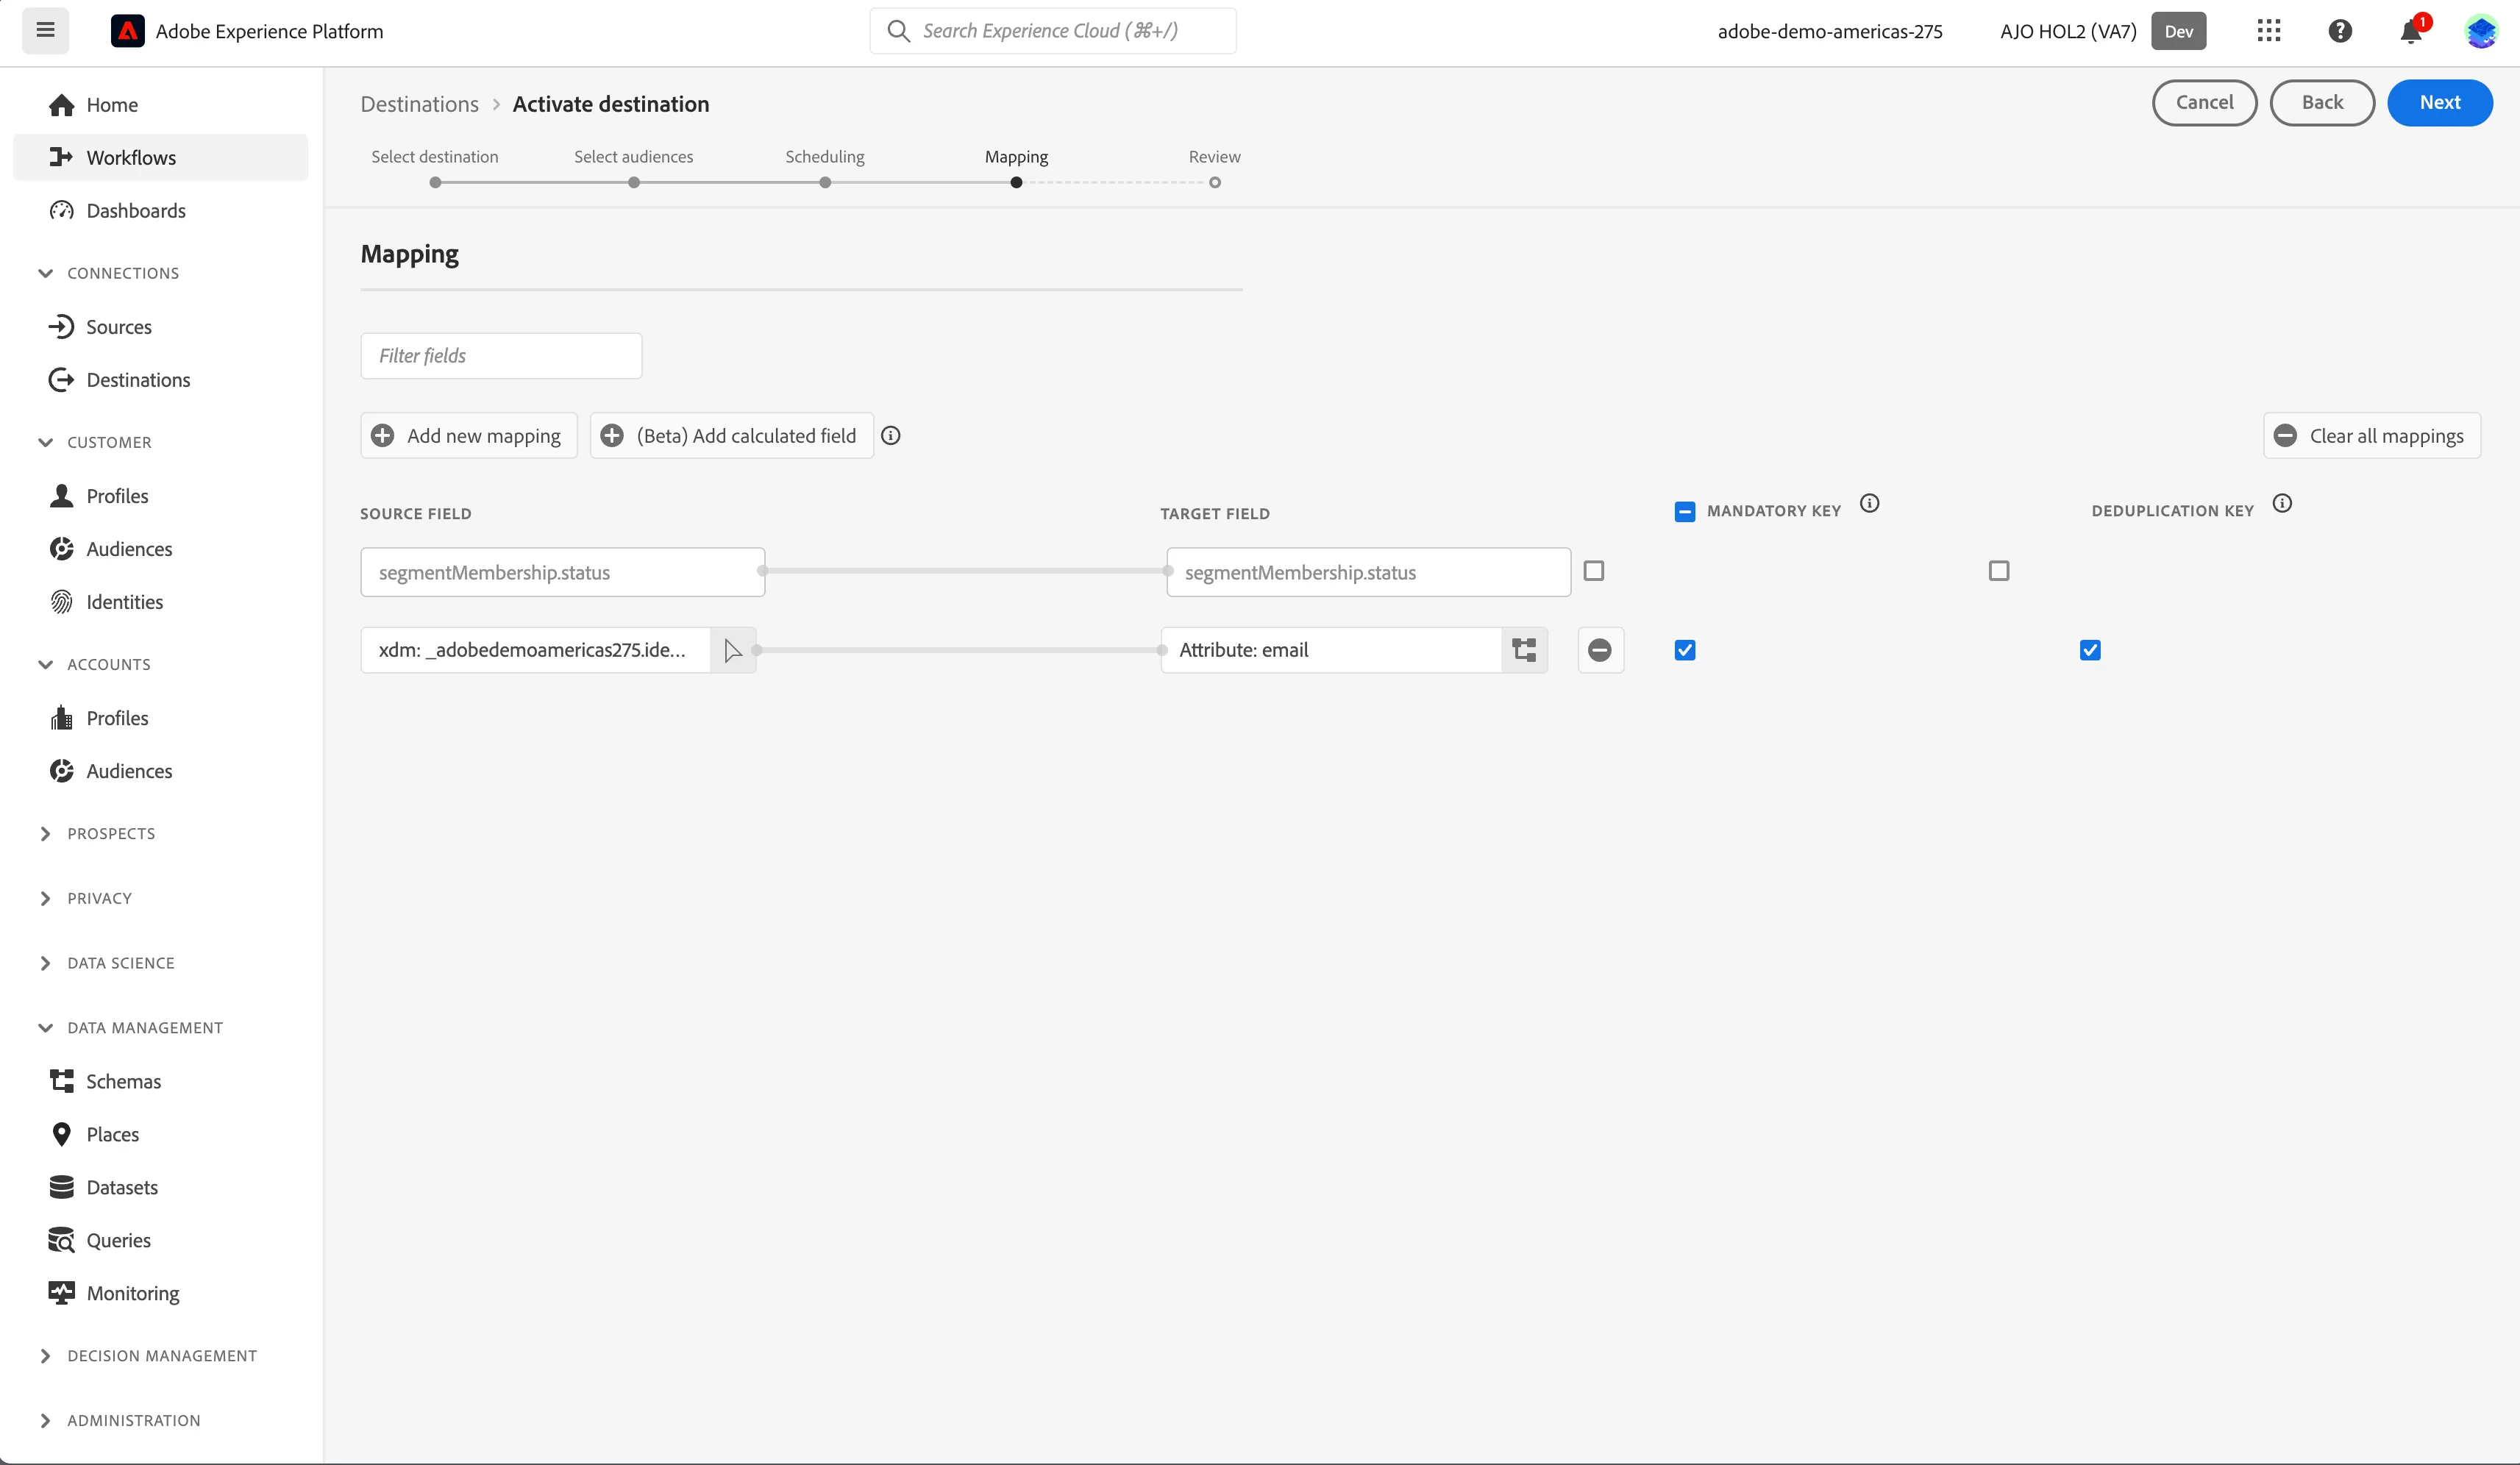Image resolution: width=2520 pixels, height=1465 pixels.
Task: Click the Adobe logo icon
Action: [127, 31]
